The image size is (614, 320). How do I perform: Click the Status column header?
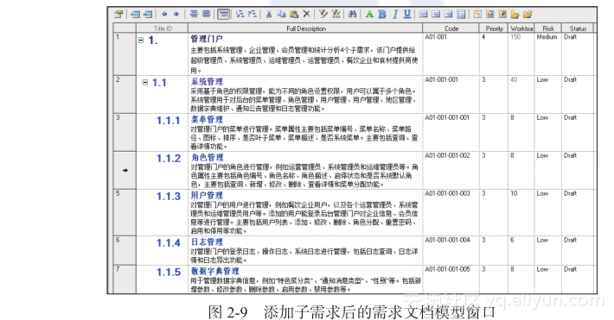(x=578, y=28)
